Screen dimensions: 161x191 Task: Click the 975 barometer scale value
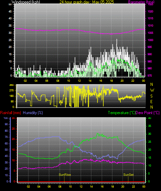[150, 76]
